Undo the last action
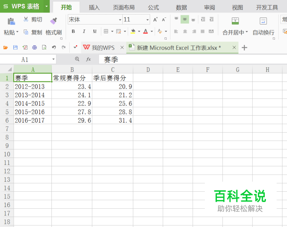This screenshot has width=287, height=227. pyautogui.click(x=54, y=48)
